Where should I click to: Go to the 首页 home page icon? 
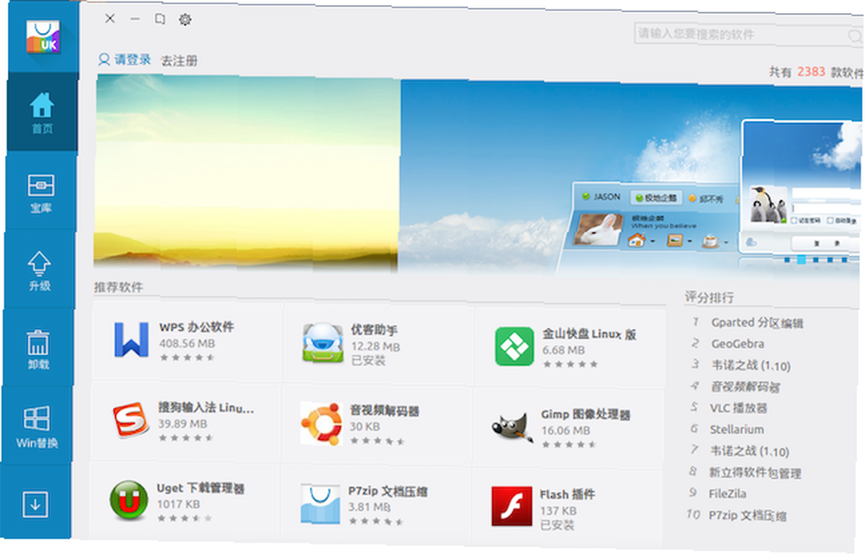(42, 105)
